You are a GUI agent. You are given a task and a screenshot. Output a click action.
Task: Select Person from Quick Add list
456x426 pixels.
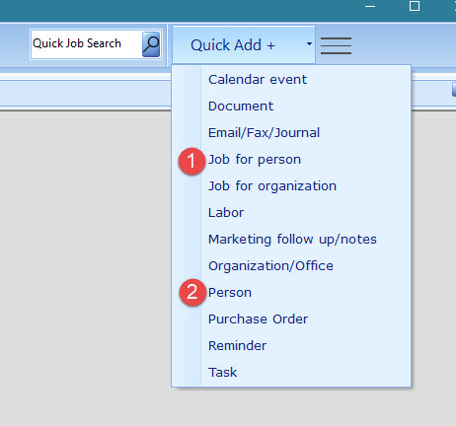click(x=230, y=293)
